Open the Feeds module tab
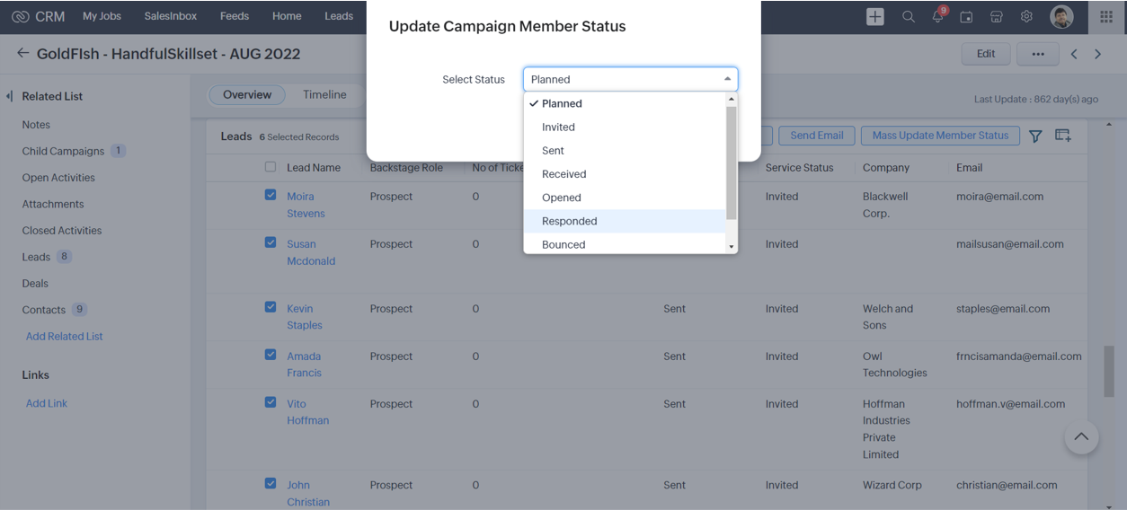Screen dimensions: 1127x510 tap(235, 16)
